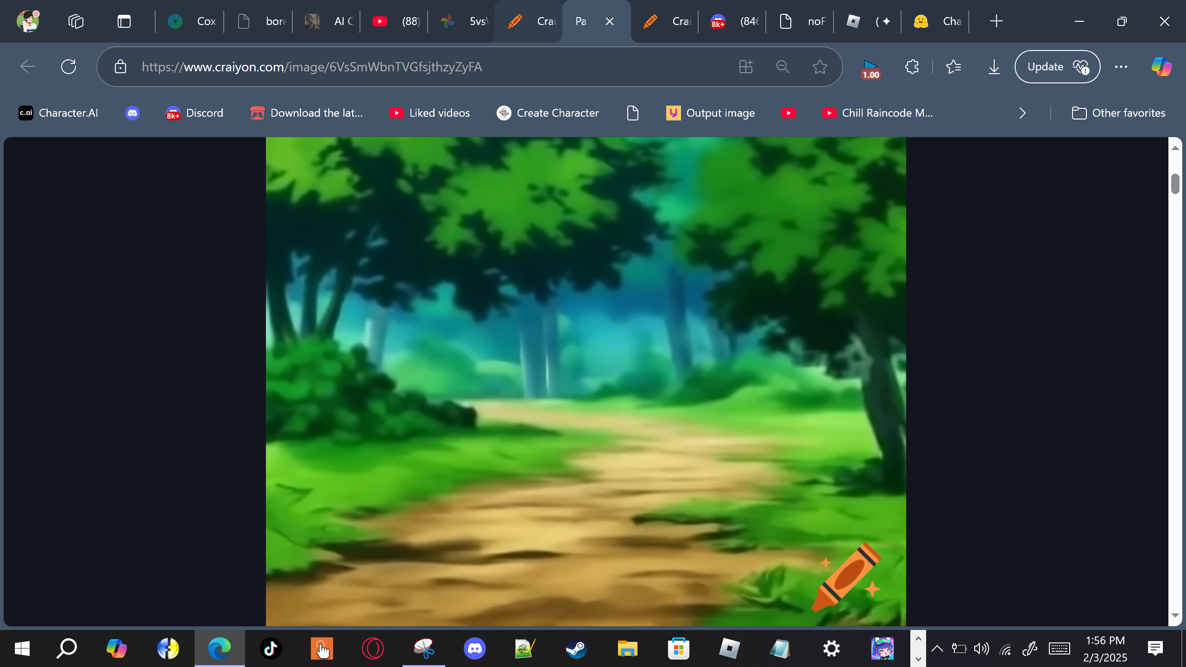Switch to the noF tab
This screenshot has width=1186, height=667.
click(801, 21)
